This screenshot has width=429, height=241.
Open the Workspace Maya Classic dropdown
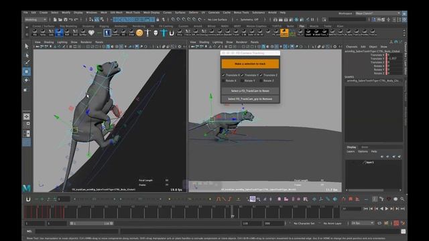377,13
